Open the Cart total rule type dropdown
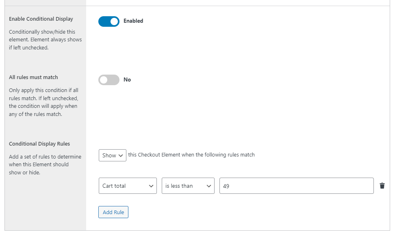395x236 pixels. [x=128, y=185]
